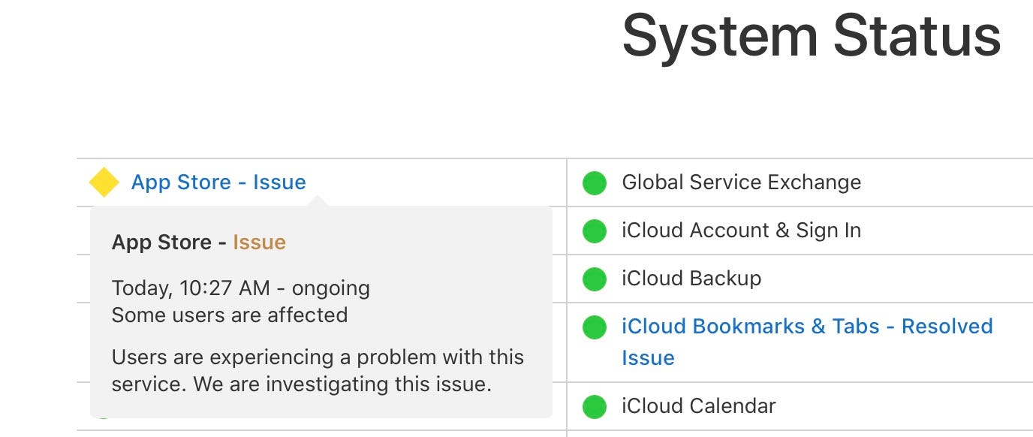Click the yellow diamond App Store issue icon
The width and height of the screenshot is (1033, 437).
coord(104,182)
